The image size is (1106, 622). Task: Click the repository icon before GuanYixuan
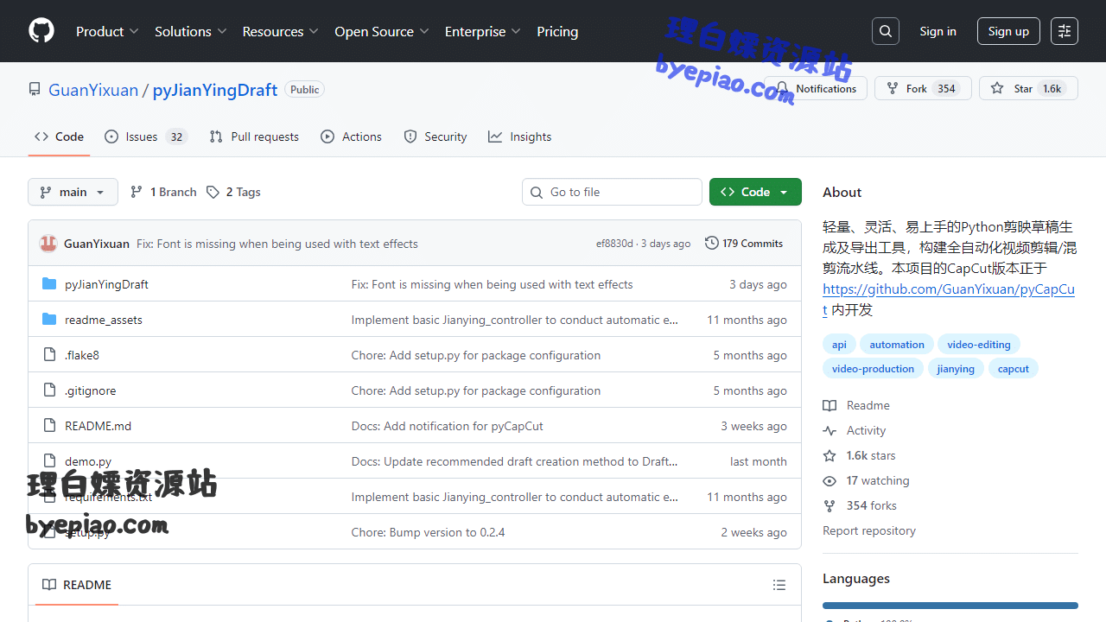point(35,89)
